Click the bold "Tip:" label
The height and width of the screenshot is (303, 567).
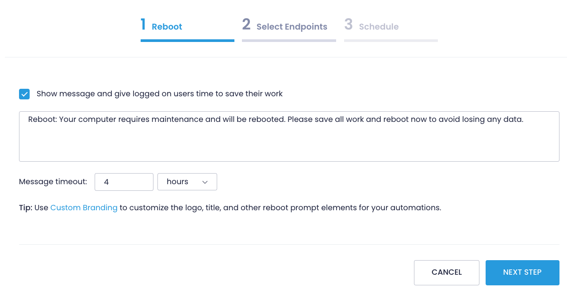26,208
